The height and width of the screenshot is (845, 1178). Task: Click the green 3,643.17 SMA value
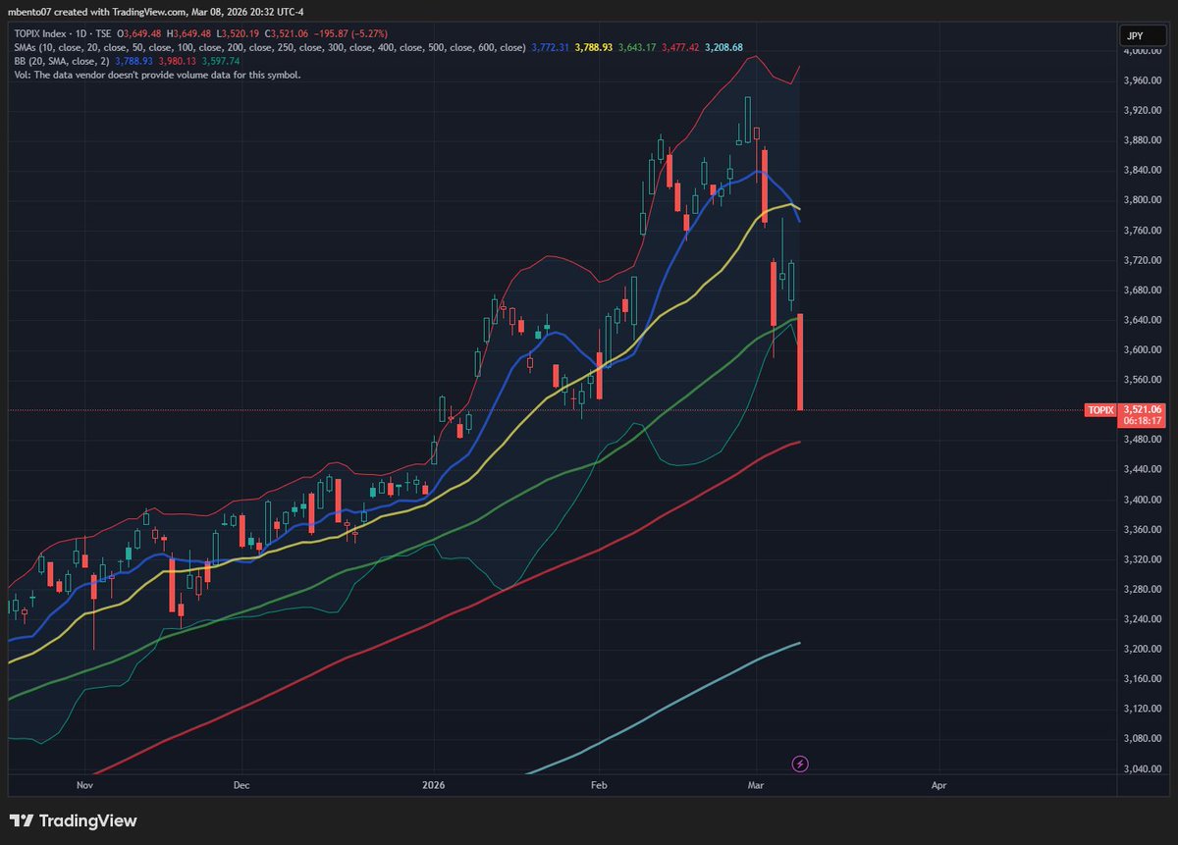636,47
